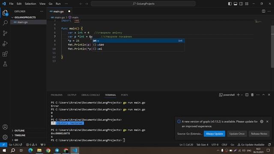The height and width of the screenshot is (154, 274).
Task: Switch to the DEBUG CONSOLE tab
Action: pyautogui.click(x=90, y=95)
